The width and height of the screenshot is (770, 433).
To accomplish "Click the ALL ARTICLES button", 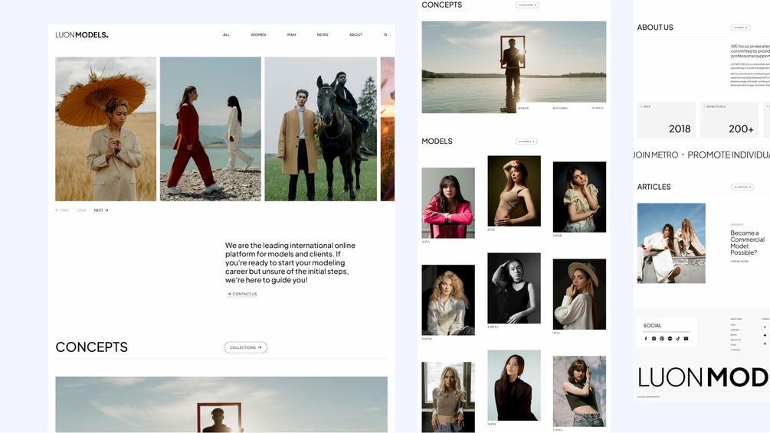I will (742, 187).
